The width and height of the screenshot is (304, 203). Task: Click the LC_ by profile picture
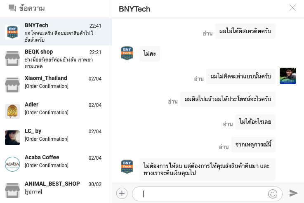(x=12, y=137)
